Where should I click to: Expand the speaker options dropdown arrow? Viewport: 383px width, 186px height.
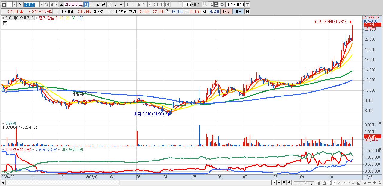(57, 4)
